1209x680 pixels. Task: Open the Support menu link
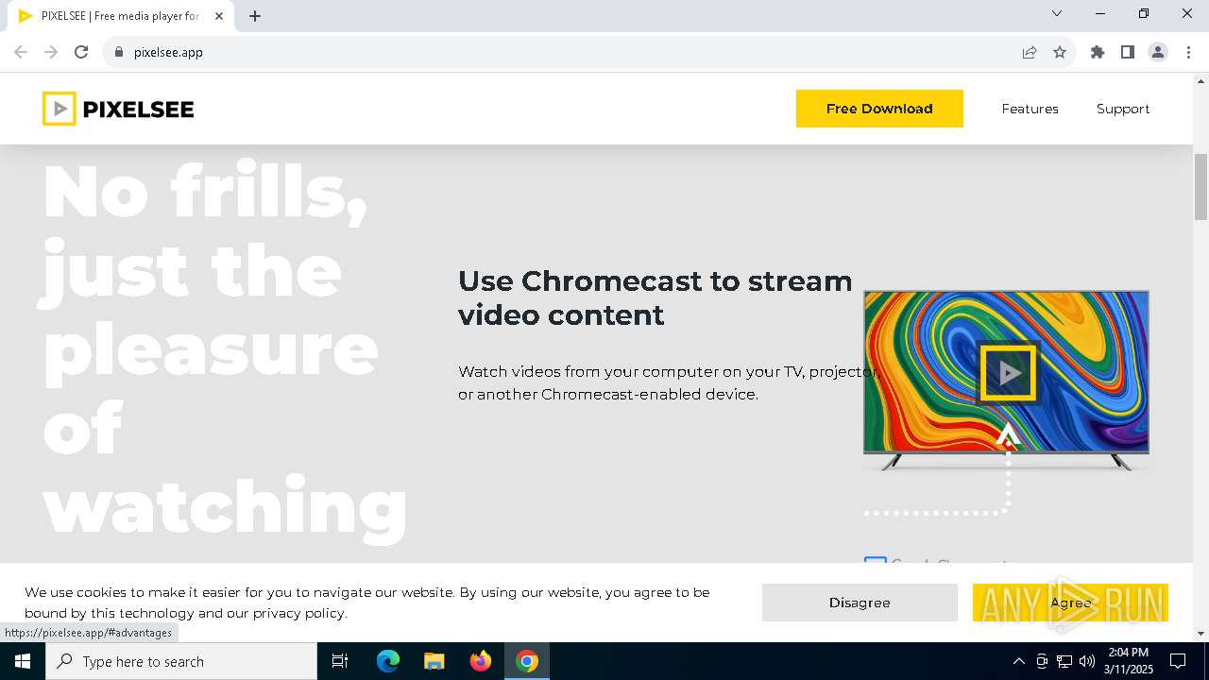pos(1123,109)
